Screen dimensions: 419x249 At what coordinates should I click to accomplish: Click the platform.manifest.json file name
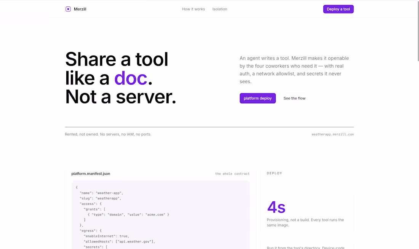coord(91,174)
